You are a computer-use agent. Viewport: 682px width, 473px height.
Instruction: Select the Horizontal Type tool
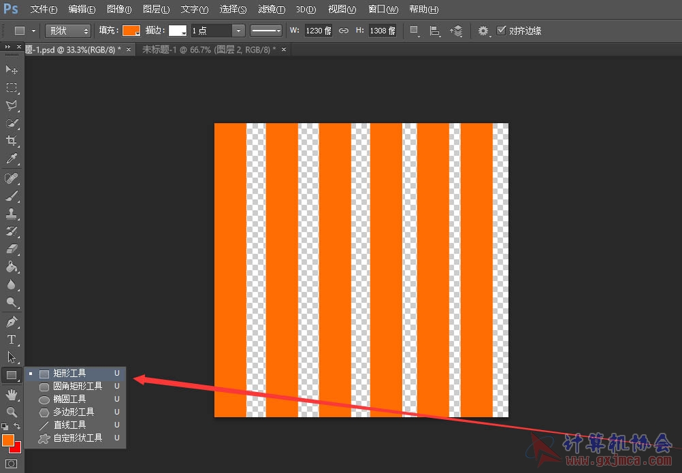(x=12, y=339)
